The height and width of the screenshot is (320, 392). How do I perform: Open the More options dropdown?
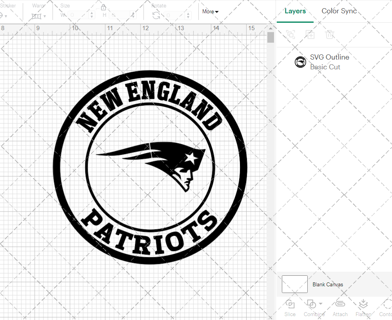point(210,12)
